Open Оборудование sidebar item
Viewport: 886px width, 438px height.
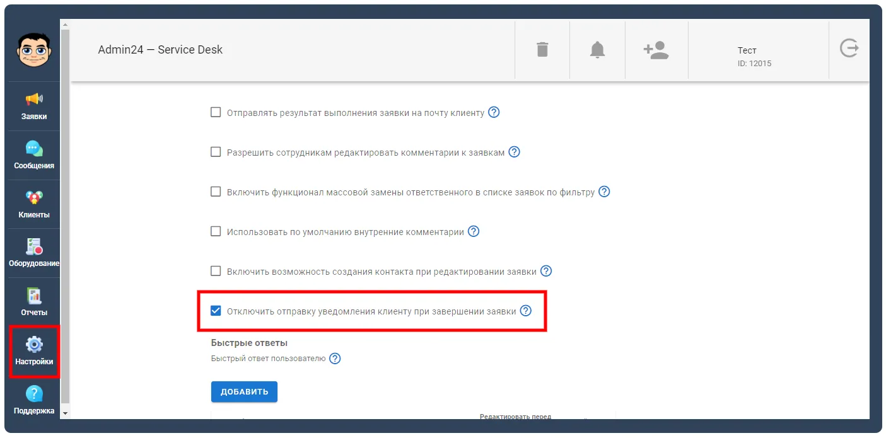(34, 253)
